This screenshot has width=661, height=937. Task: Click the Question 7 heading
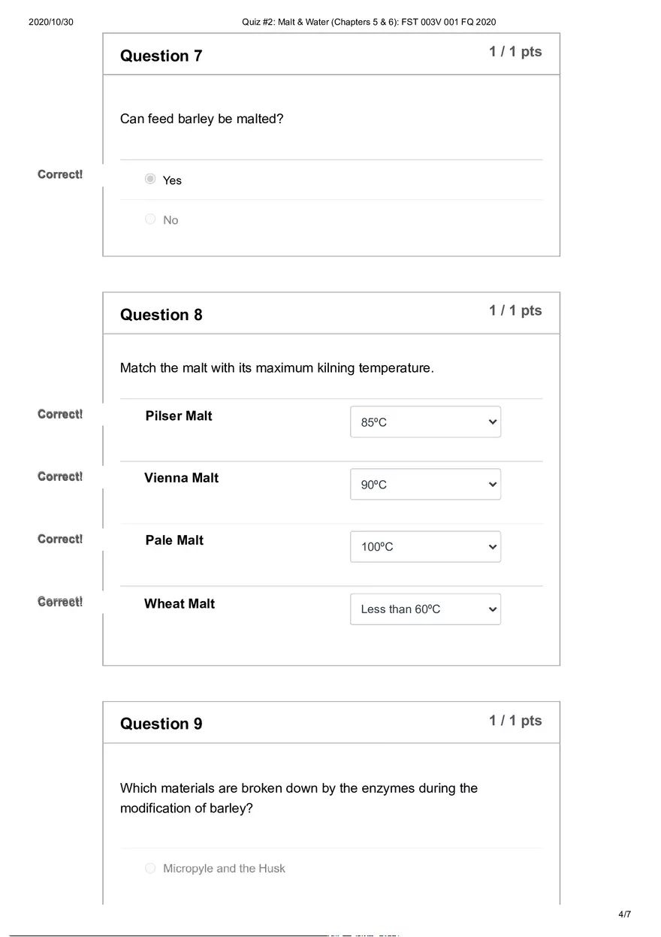point(161,56)
